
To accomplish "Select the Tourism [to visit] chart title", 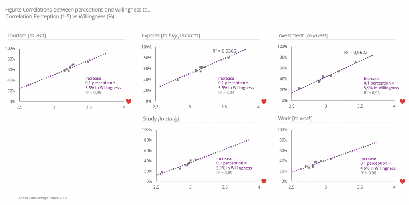I will point(26,35).
